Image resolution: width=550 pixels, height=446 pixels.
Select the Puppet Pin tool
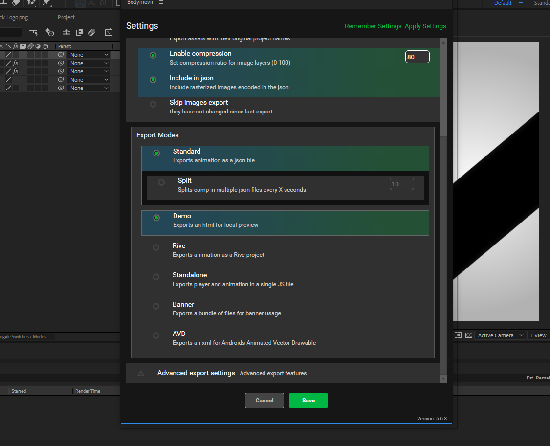[46, 3]
